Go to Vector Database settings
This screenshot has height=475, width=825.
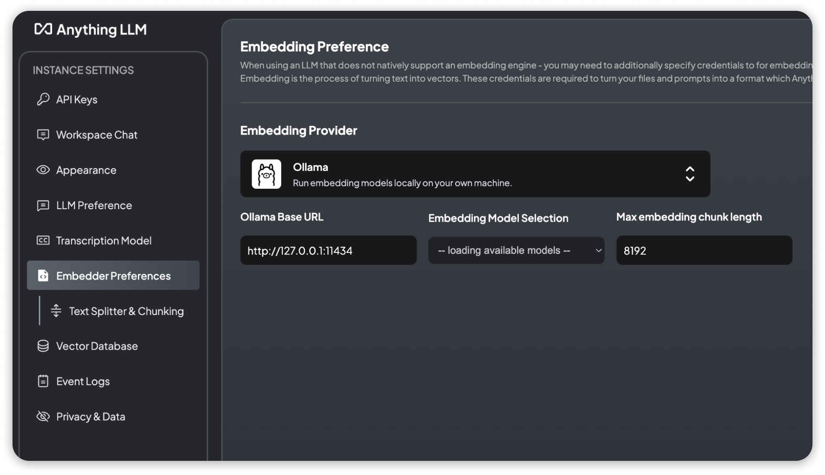(113, 346)
